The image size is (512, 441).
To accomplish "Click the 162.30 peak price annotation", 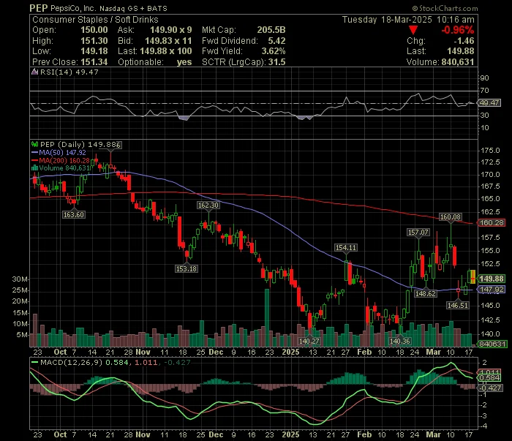I will (x=208, y=206).
